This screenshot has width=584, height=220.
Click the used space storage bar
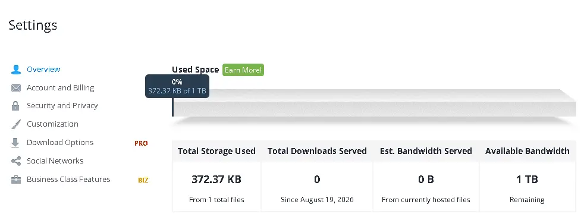click(x=374, y=103)
